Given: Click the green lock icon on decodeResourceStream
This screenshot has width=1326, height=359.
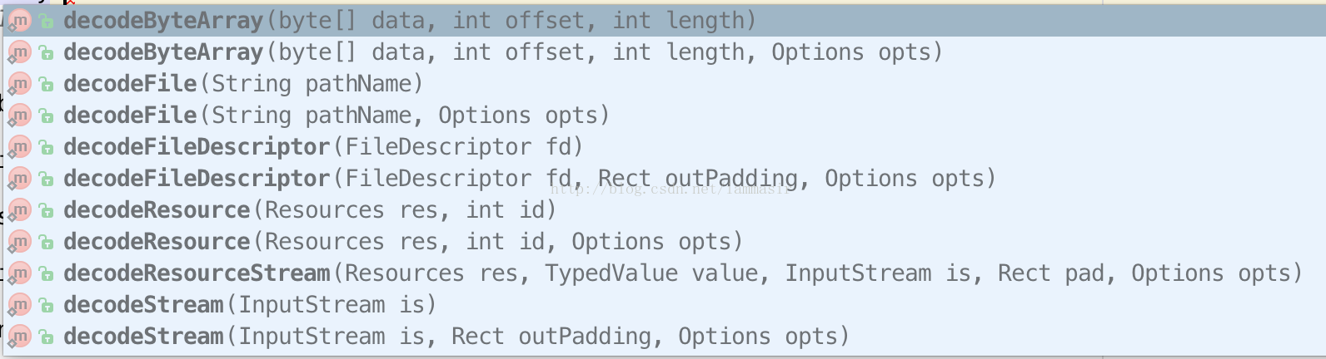Looking at the screenshot, I should (47, 273).
